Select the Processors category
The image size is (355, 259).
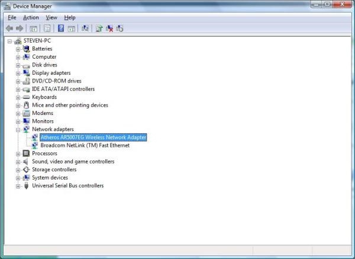[x=44, y=154]
